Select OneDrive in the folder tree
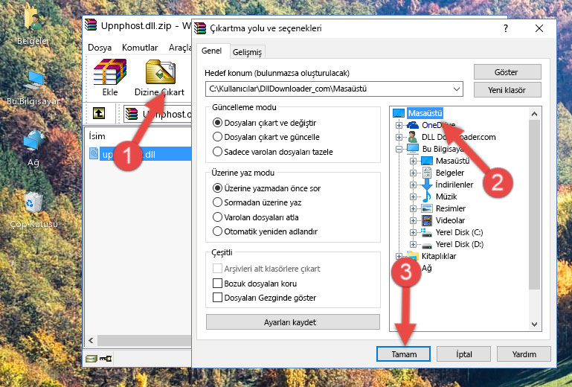The width and height of the screenshot is (572, 387). click(438, 125)
